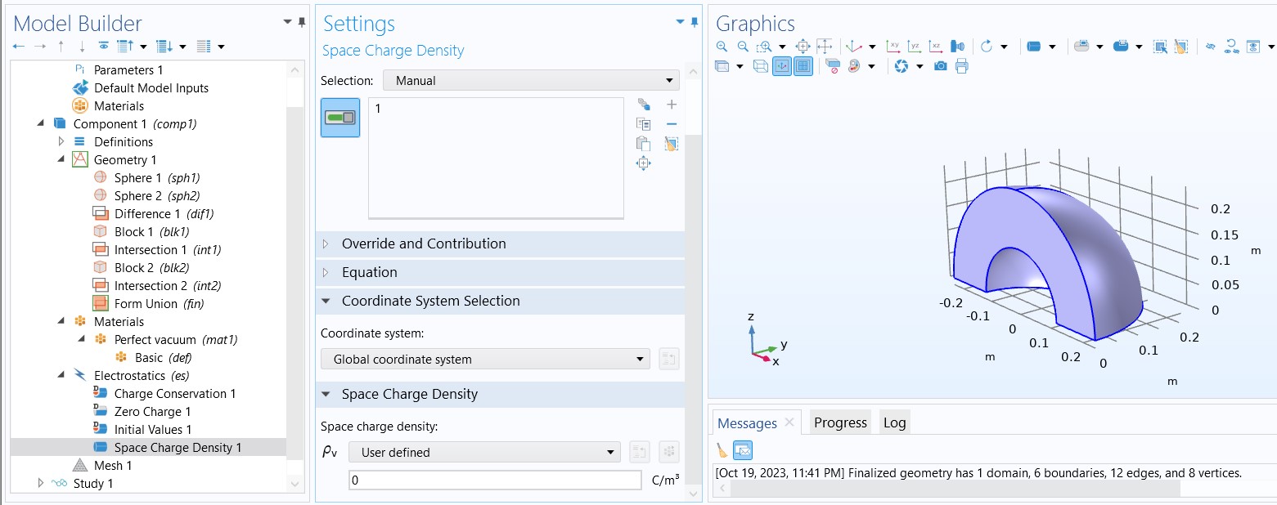Select the Mesh 1 node
Image resolution: width=1277 pixels, height=505 pixels.
[112, 466]
